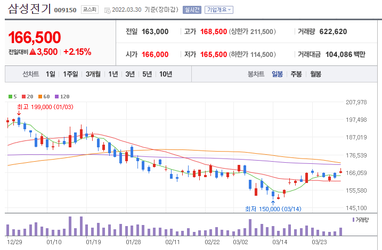Click the 166,059 price axis label
Viewport: 382px width, 250px height.
(x=356, y=173)
